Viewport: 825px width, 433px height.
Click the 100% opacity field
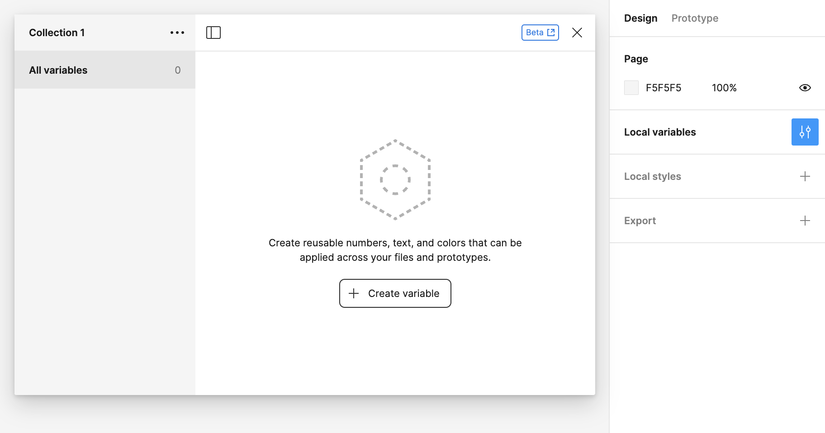[x=724, y=87]
